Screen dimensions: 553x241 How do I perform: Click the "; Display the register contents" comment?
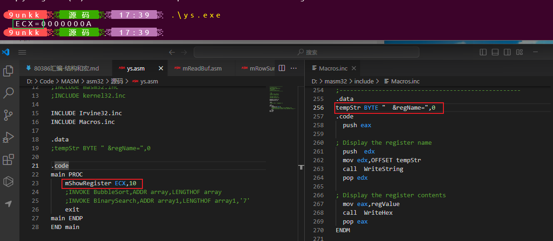391,195
